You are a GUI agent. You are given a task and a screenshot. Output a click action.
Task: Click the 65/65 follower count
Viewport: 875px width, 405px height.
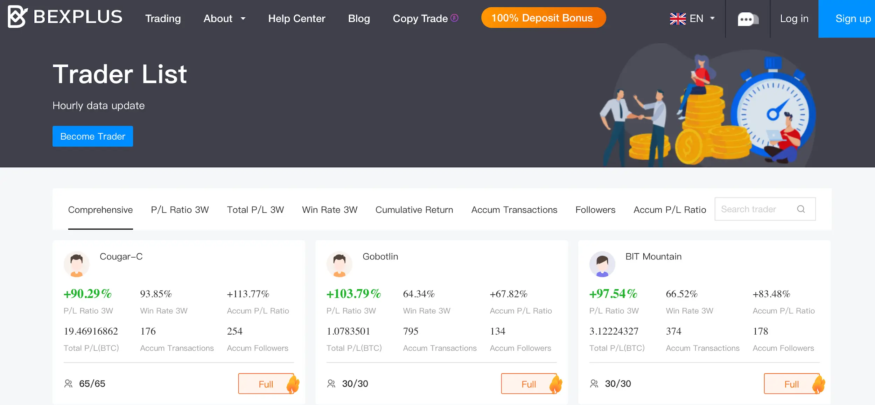(x=92, y=384)
